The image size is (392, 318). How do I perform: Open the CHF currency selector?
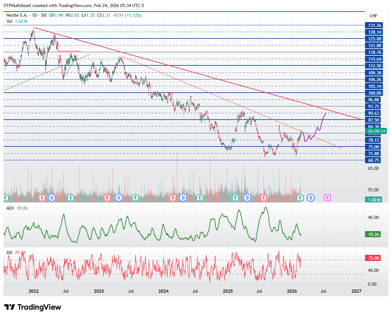click(373, 16)
